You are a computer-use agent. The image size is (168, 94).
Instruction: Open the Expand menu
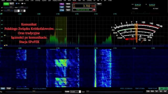[44, 1]
